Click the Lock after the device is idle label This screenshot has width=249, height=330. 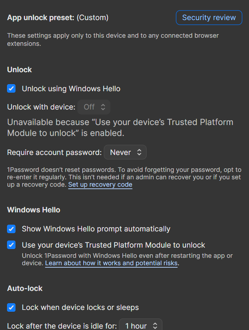click(x=62, y=326)
